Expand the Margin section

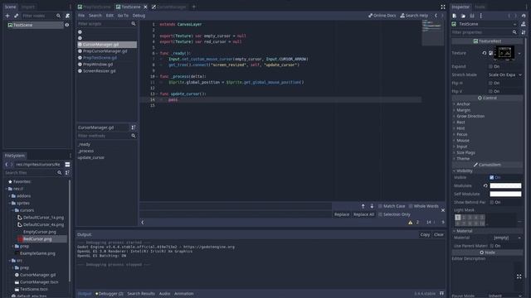coord(463,110)
